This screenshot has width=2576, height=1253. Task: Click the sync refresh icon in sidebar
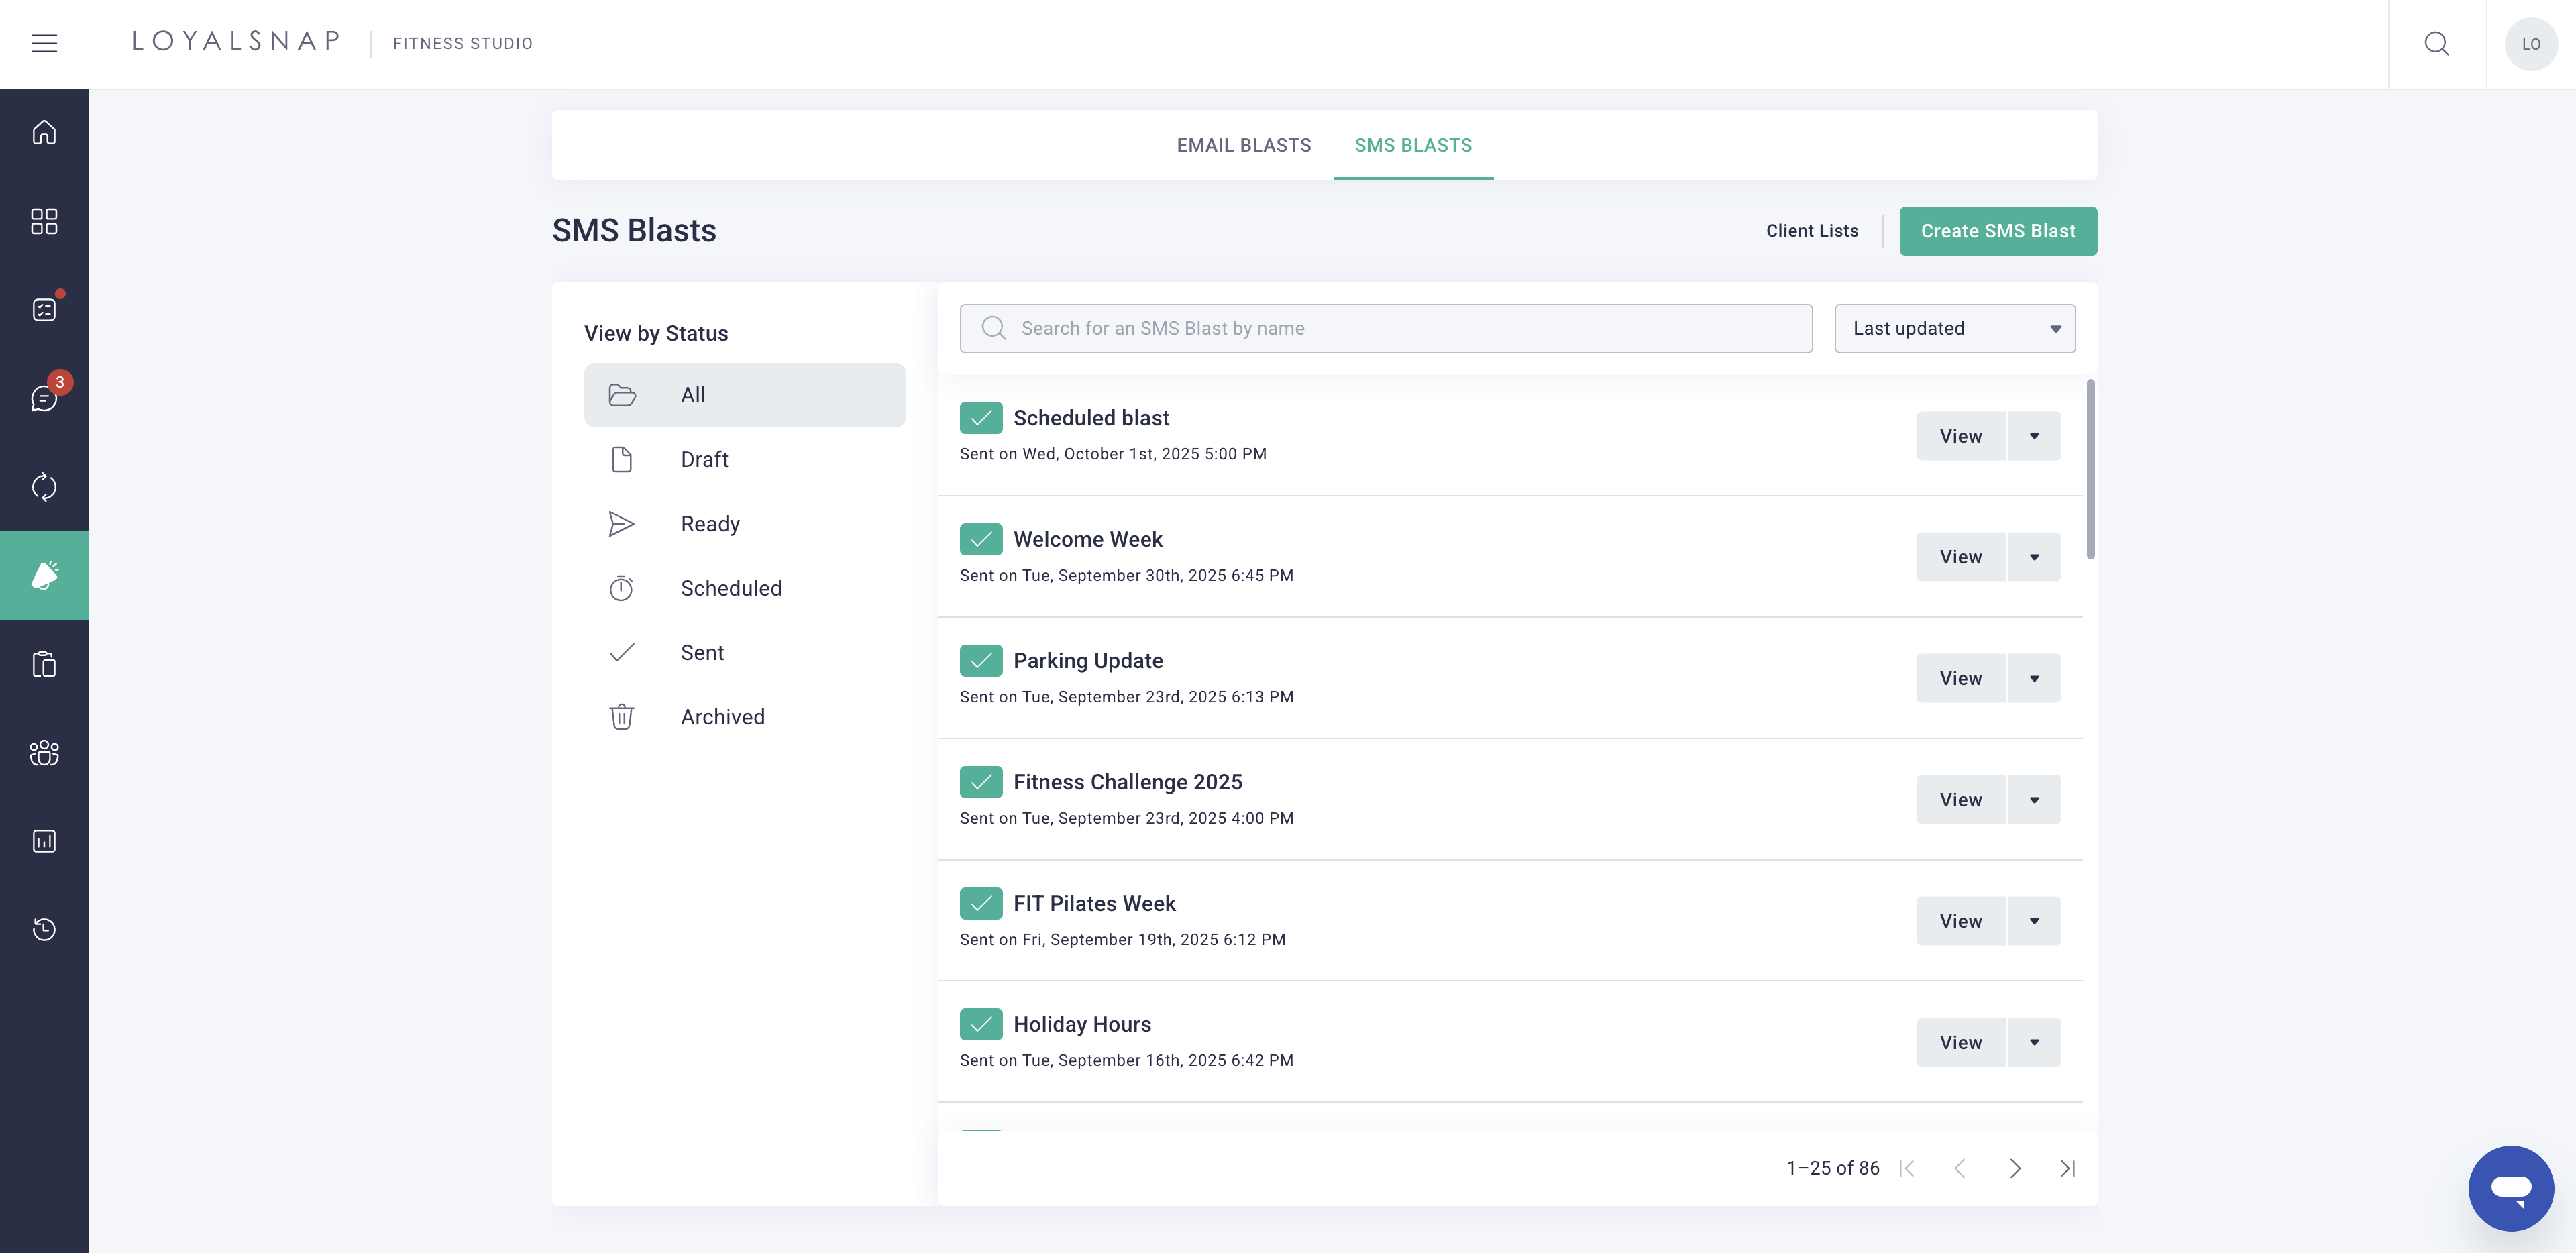[44, 487]
